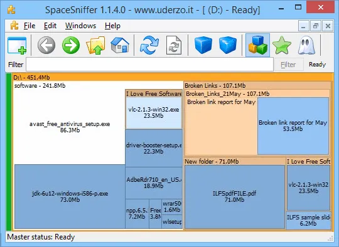Select I Love Free Software folder inside software
Viewport: 339px width, 247px height.
click(154, 93)
